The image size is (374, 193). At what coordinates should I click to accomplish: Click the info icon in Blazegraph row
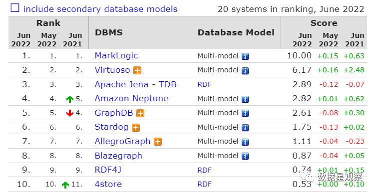click(x=245, y=156)
